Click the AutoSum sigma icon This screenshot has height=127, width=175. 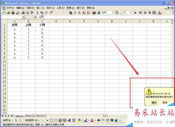[x=75, y=13]
